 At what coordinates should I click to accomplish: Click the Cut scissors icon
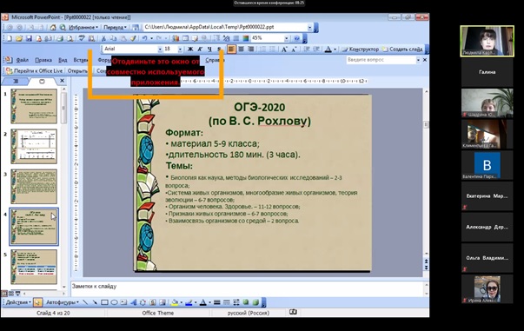coord(103,38)
